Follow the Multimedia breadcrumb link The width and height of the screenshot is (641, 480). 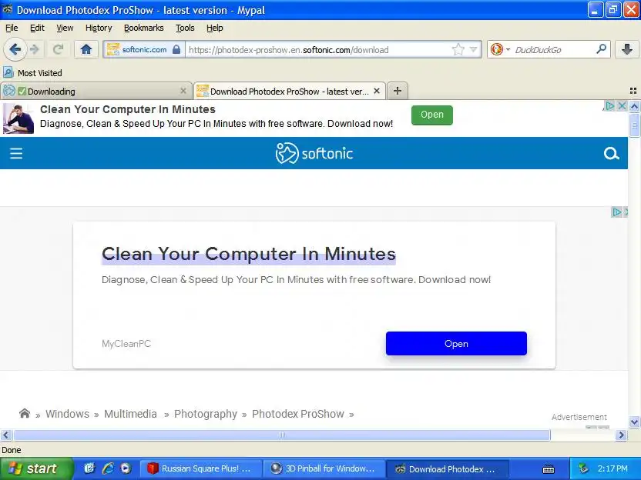130,414
